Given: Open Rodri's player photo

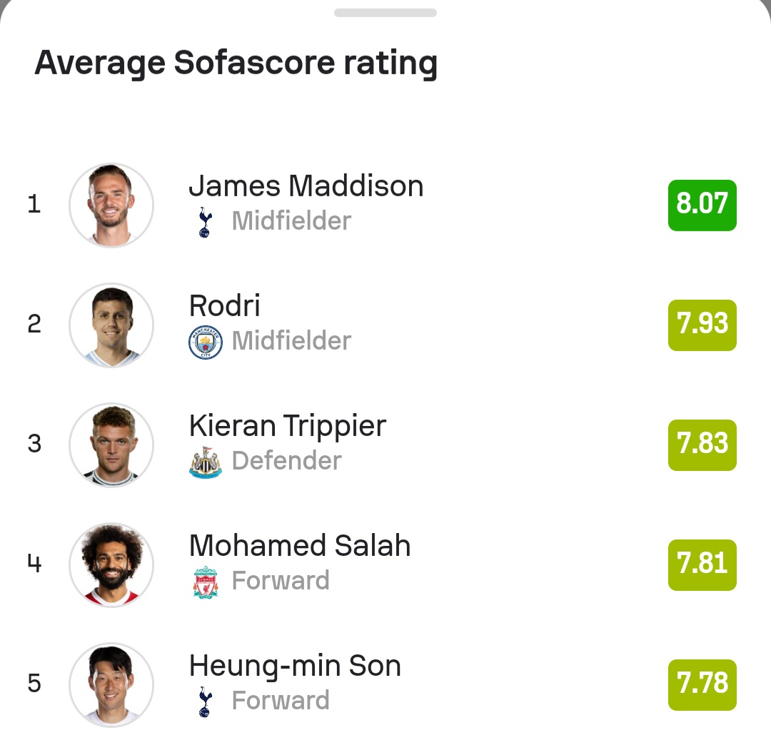Looking at the screenshot, I should (x=111, y=325).
